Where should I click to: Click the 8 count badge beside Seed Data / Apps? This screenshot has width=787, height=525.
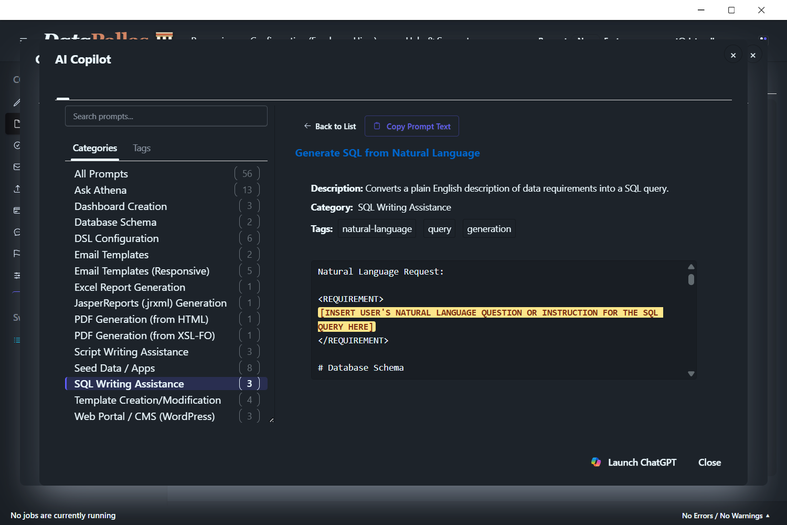point(250,368)
